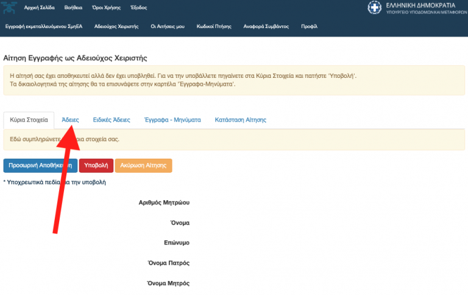Log out via Έξοδος
Screen dimensions: 468x295
coord(138,8)
